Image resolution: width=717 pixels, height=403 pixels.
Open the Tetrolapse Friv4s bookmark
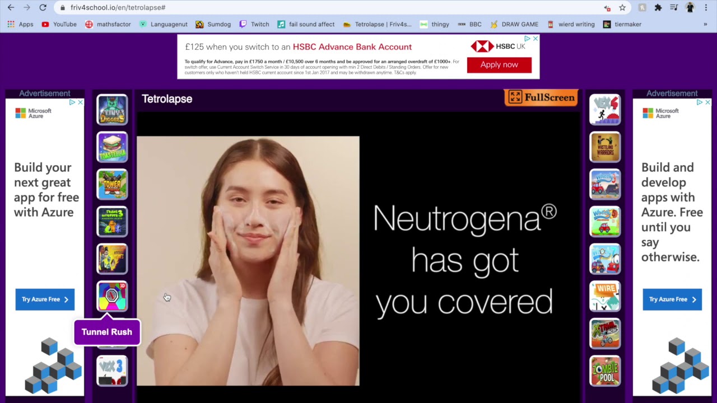coord(377,25)
